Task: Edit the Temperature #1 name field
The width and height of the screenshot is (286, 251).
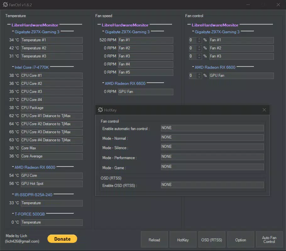Action: tap(52, 40)
